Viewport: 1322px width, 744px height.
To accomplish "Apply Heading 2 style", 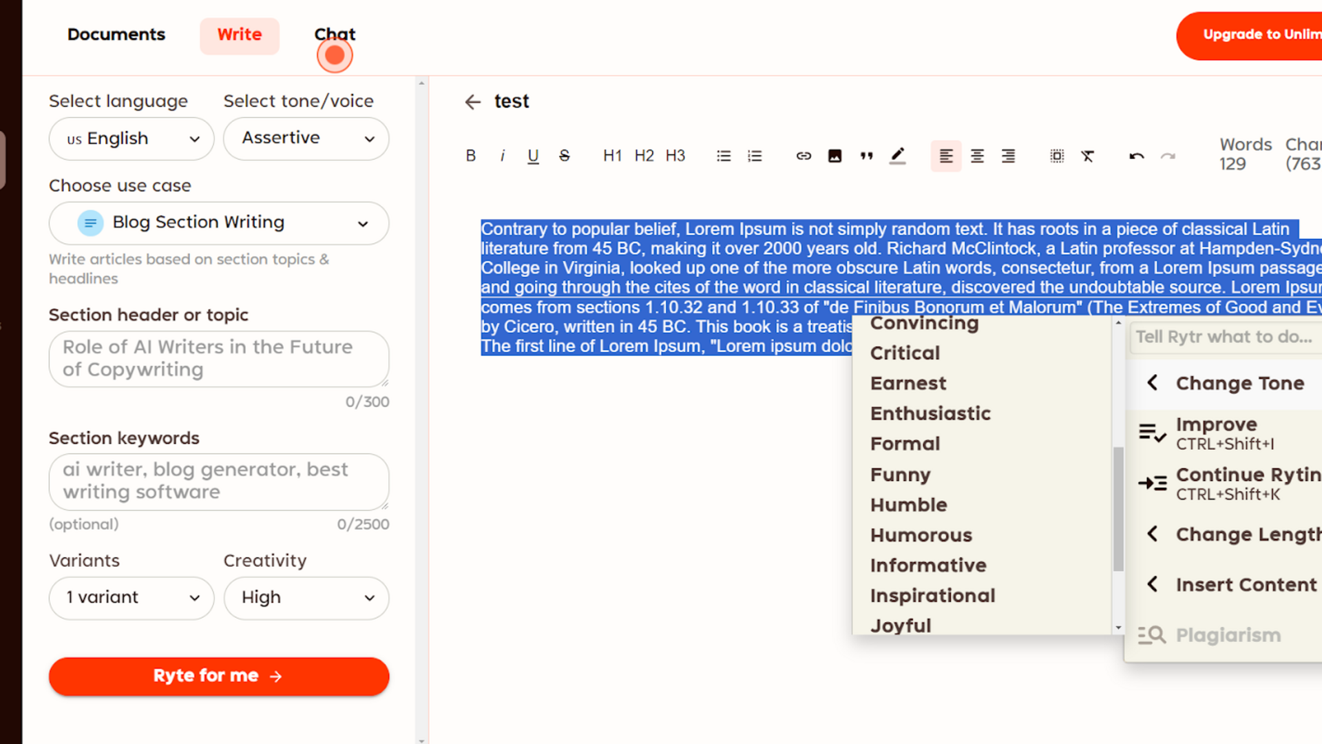I will click(644, 156).
